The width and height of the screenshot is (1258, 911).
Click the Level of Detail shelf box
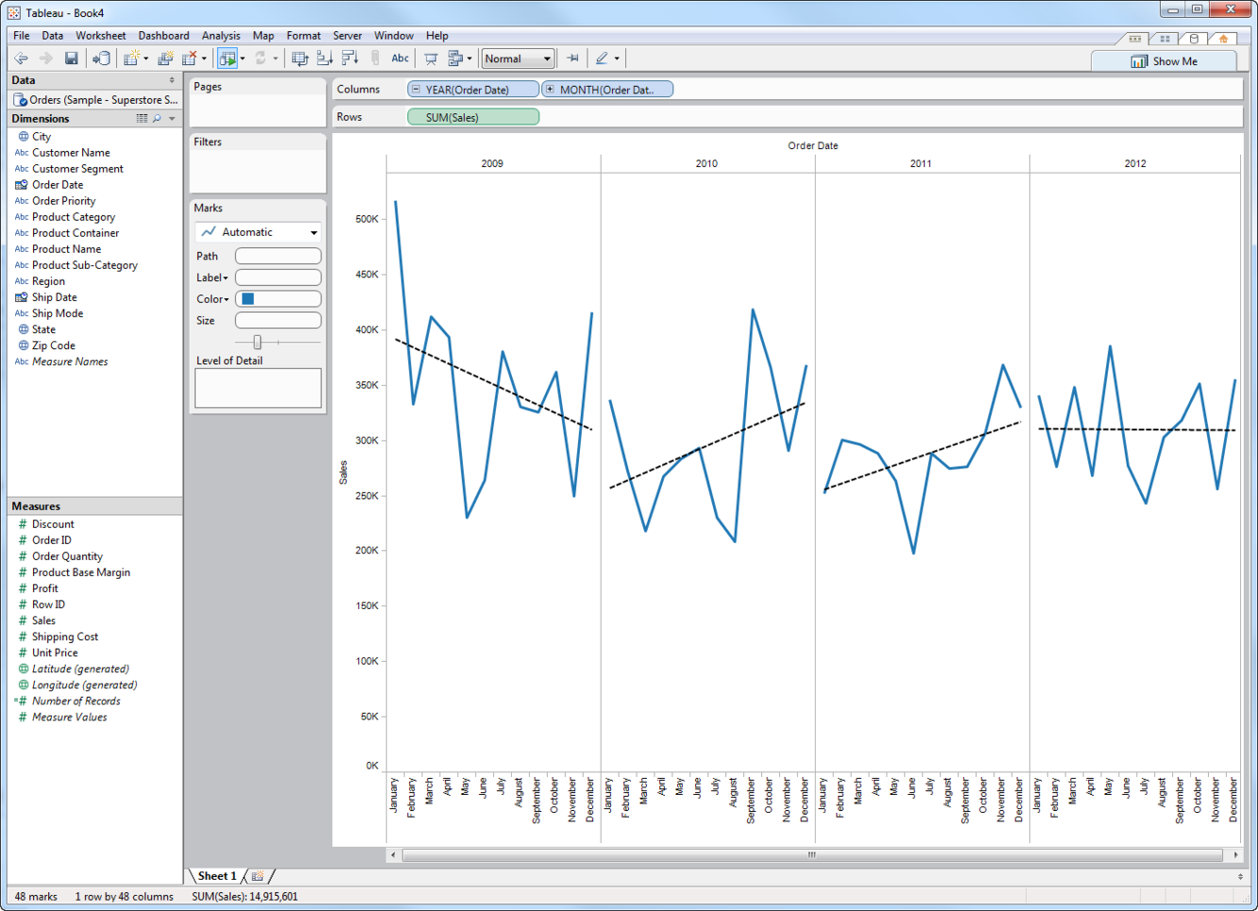[258, 388]
